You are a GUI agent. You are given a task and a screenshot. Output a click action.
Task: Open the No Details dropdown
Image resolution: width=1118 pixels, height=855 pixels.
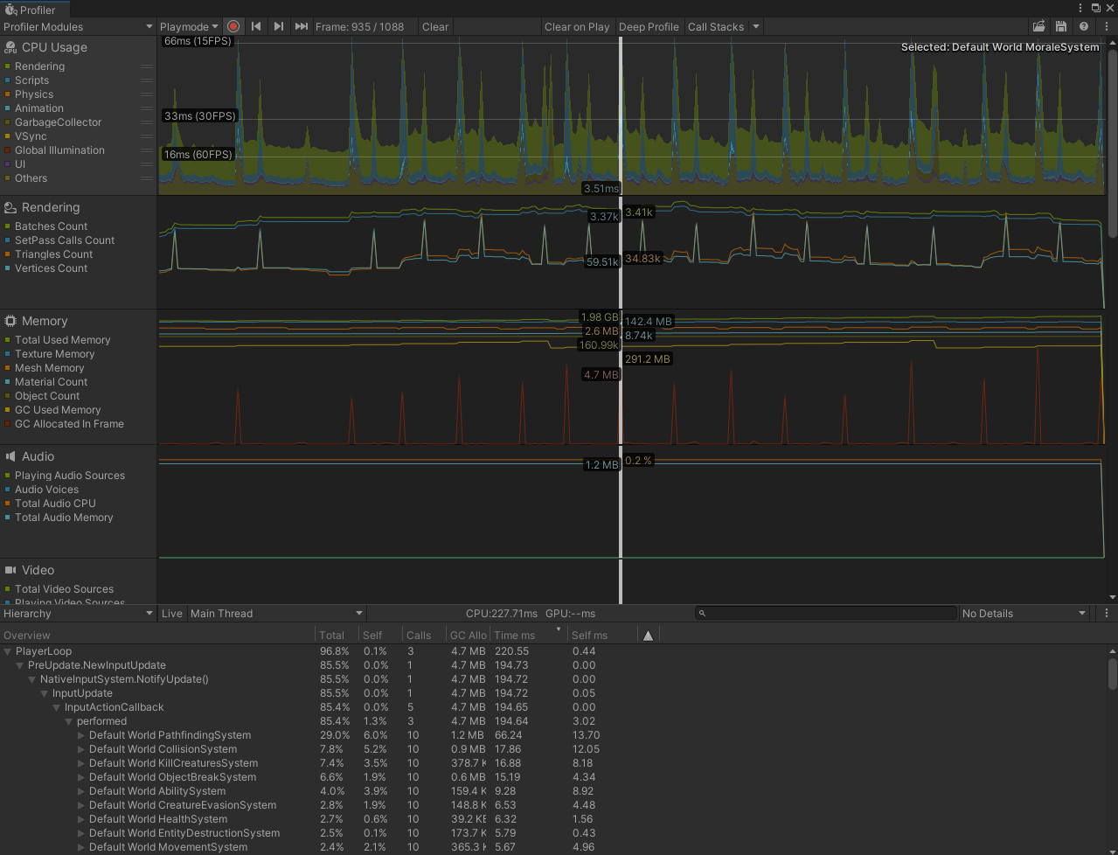pos(1024,614)
